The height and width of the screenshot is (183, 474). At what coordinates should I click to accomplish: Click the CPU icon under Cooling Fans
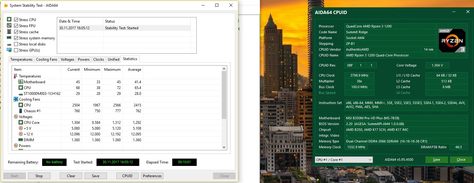click(21, 105)
